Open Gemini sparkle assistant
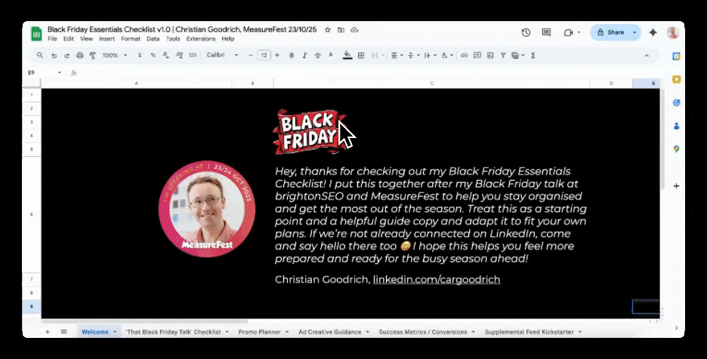Screen dimensions: 707x359 pyautogui.click(x=653, y=32)
